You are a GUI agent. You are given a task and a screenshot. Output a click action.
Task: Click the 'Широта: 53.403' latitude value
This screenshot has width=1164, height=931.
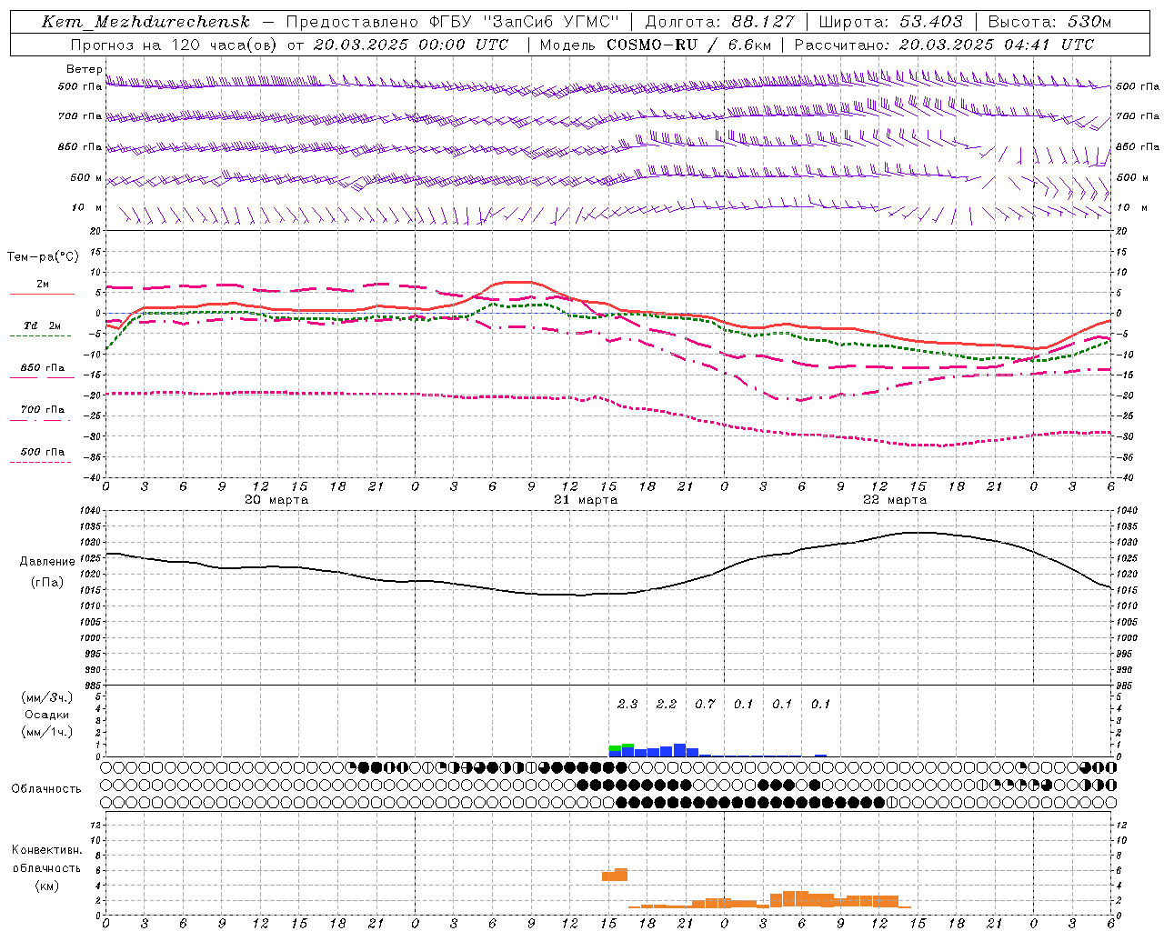891,22
